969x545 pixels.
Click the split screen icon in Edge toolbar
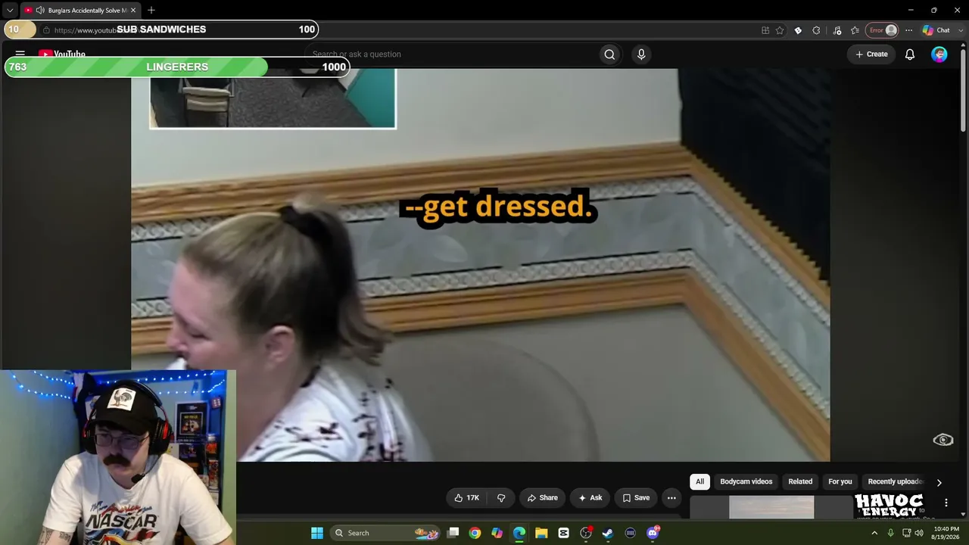point(765,30)
